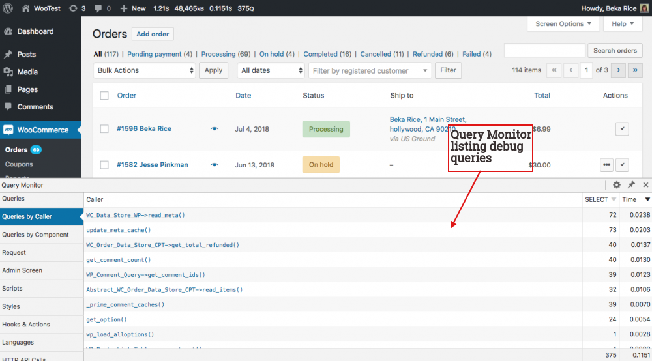Mark order #1596 complete with checkmark
The height and width of the screenshot is (361, 652).
pyautogui.click(x=622, y=129)
